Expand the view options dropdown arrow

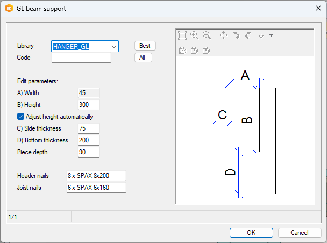272,35
